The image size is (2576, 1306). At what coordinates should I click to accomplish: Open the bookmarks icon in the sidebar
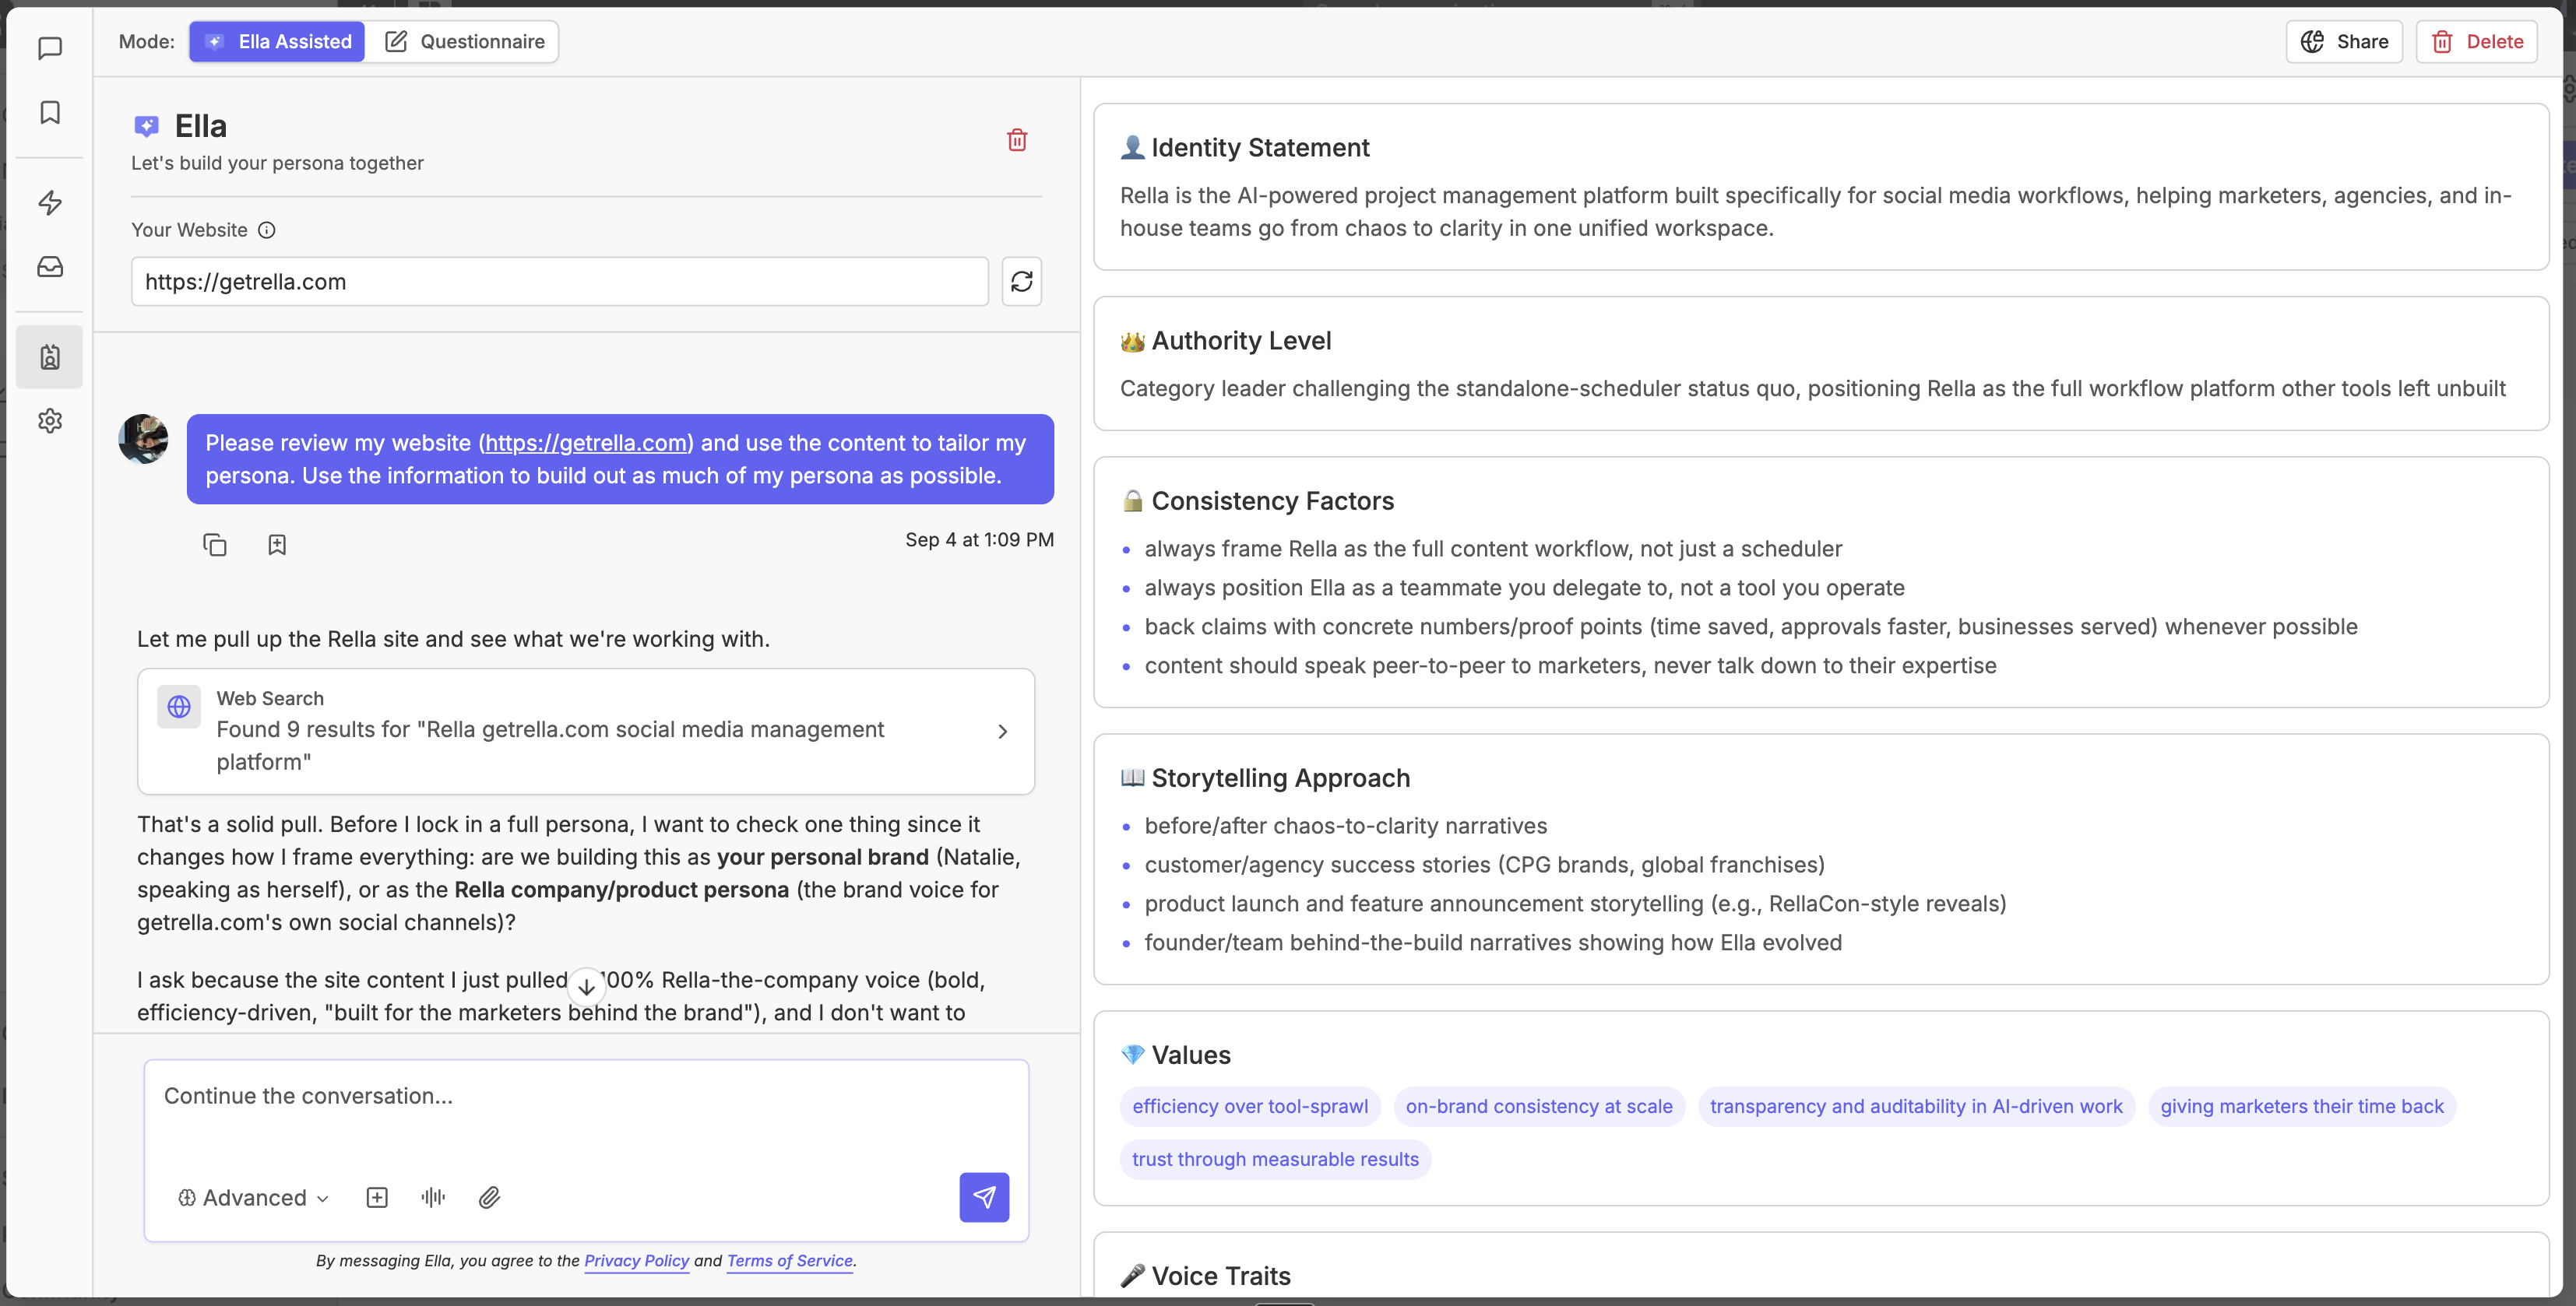pyautogui.click(x=50, y=112)
